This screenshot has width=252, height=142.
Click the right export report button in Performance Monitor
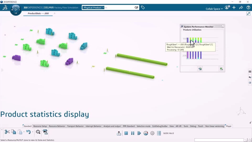pyautogui.click(x=221, y=69)
